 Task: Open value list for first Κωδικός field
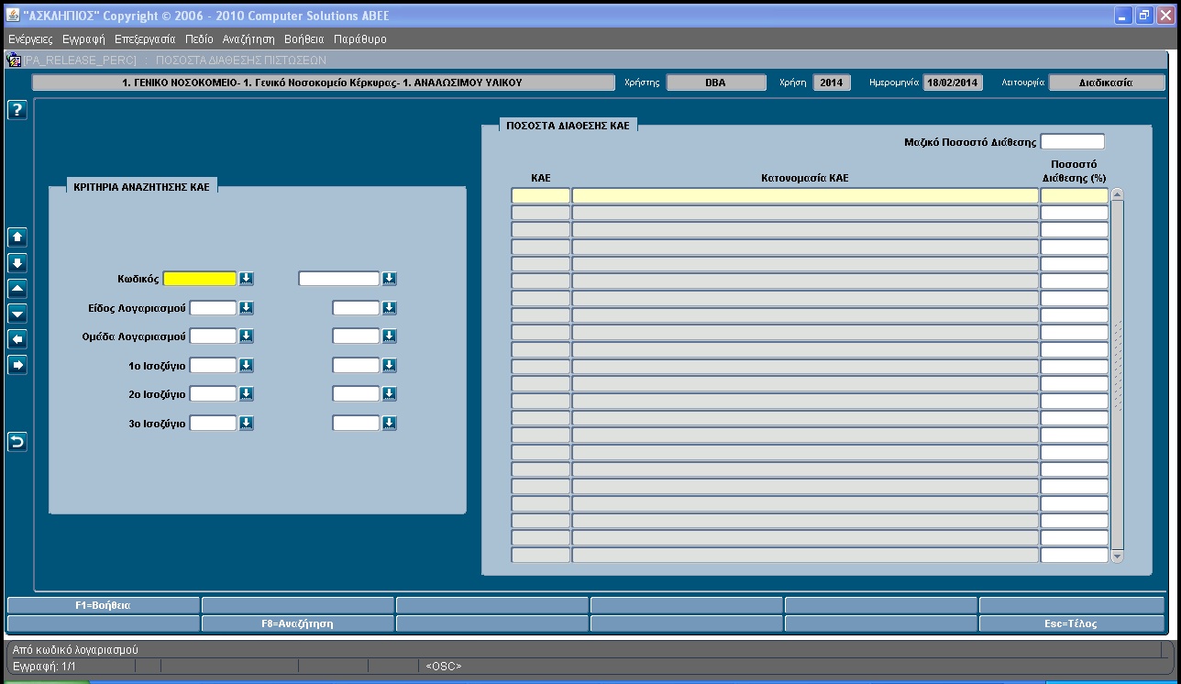pyautogui.click(x=246, y=279)
